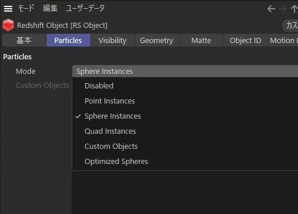This screenshot has width=298, height=214.
Task: Switch to the Object ID tab
Action: point(246,40)
